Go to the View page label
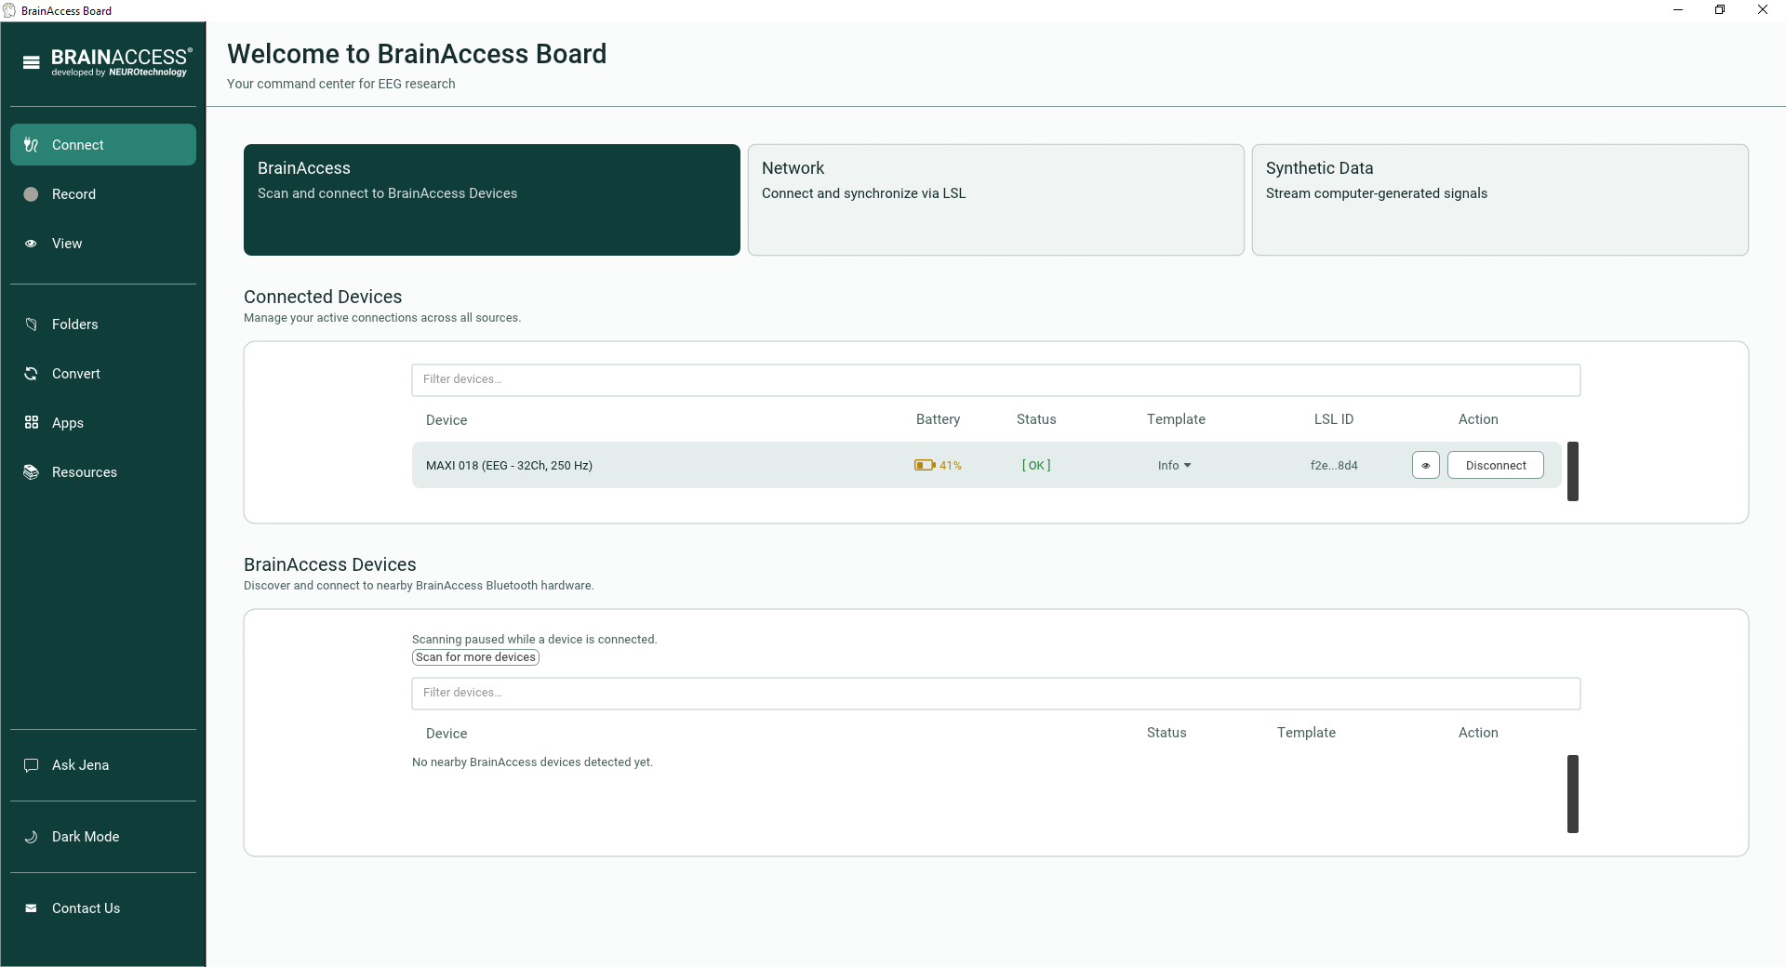The width and height of the screenshot is (1786, 967). (x=67, y=244)
